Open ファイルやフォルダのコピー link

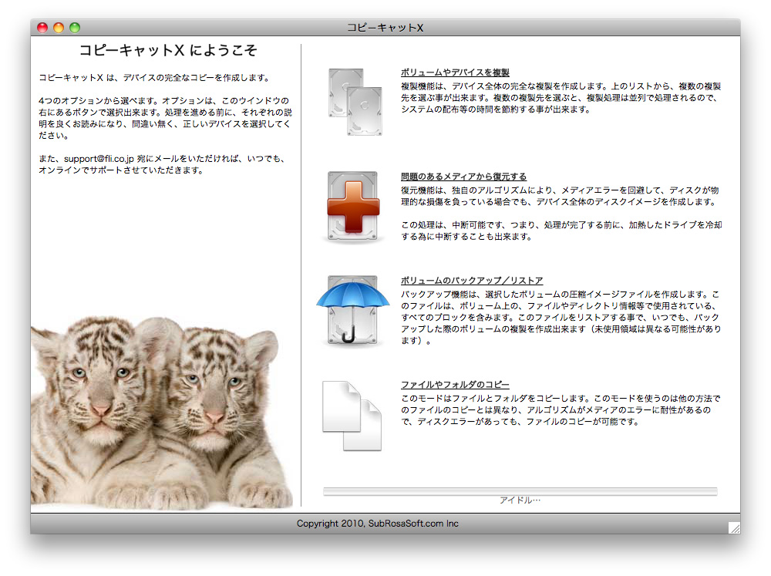pos(455,384)
